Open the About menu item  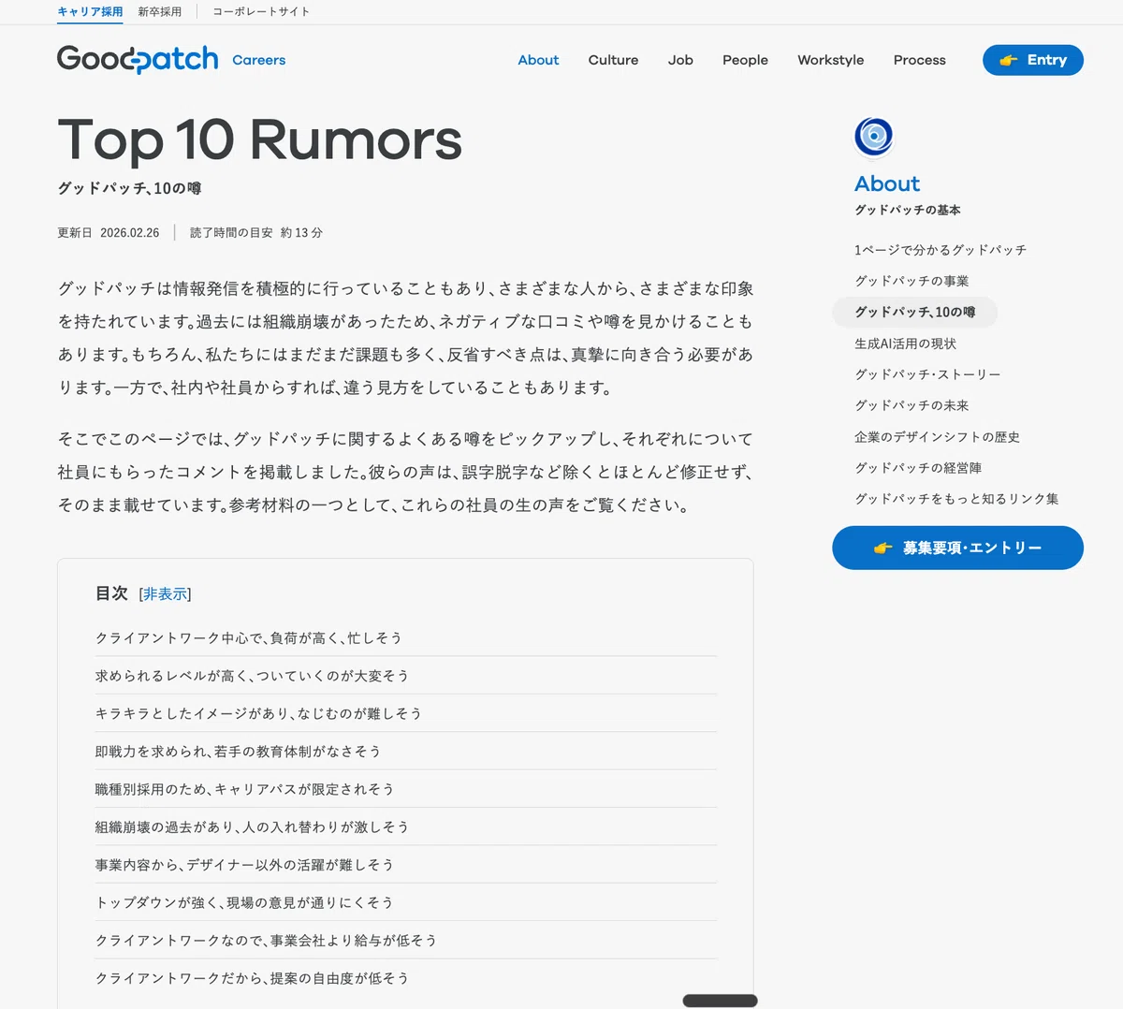[538, 60]
